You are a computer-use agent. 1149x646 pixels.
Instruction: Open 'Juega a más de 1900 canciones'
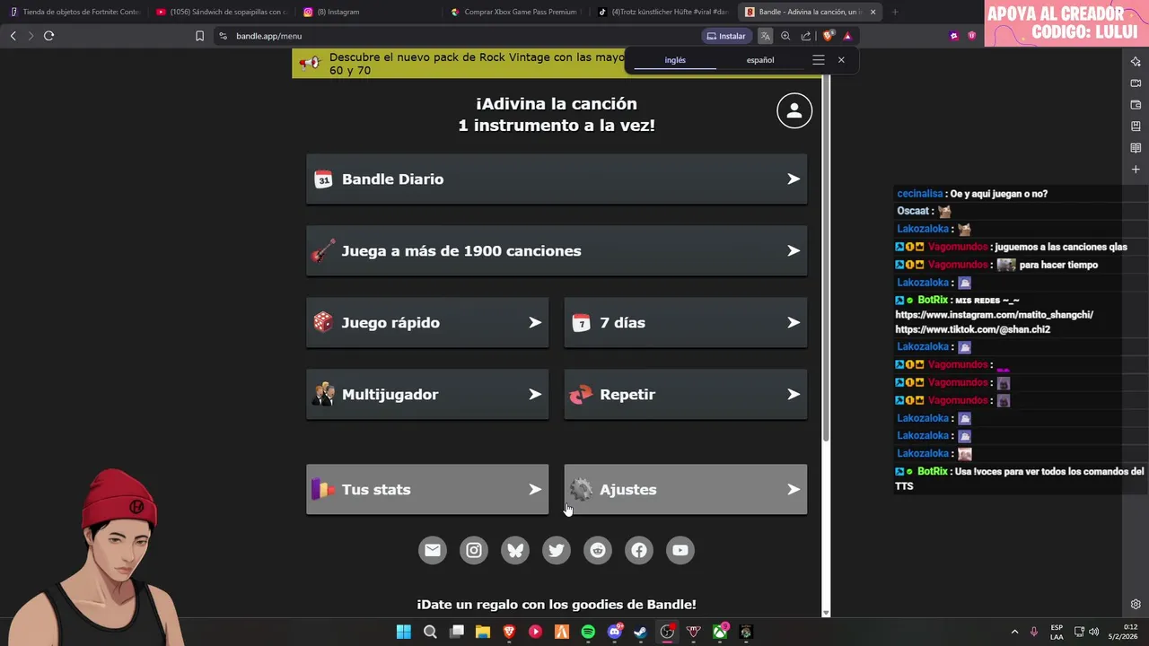[x=557, y=250]
